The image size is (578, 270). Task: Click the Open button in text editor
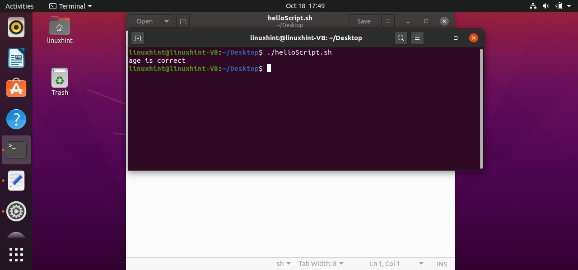click(x=144, y=21)
